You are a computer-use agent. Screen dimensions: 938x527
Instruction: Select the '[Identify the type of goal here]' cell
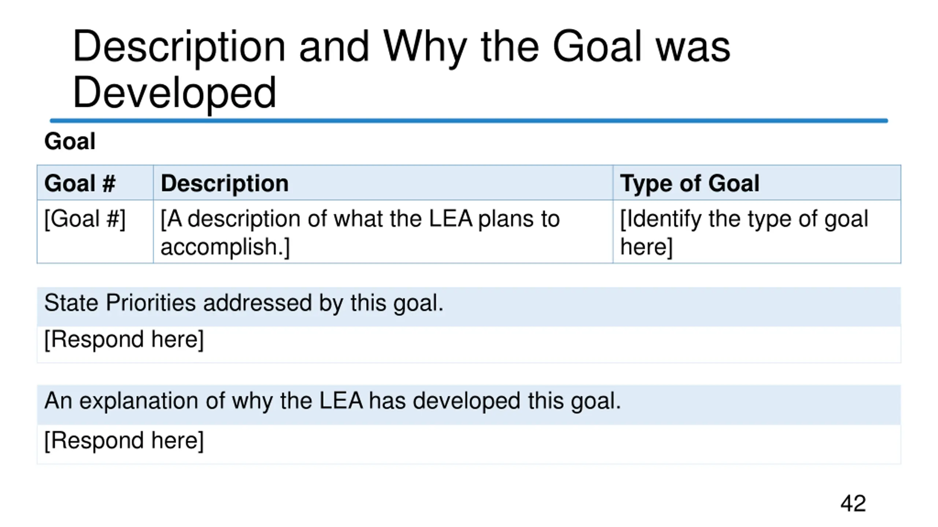point(757,232)
